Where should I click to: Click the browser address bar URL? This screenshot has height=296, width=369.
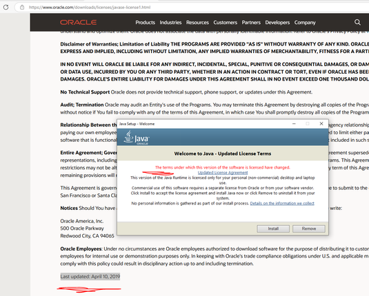click(x=90, y=8)
